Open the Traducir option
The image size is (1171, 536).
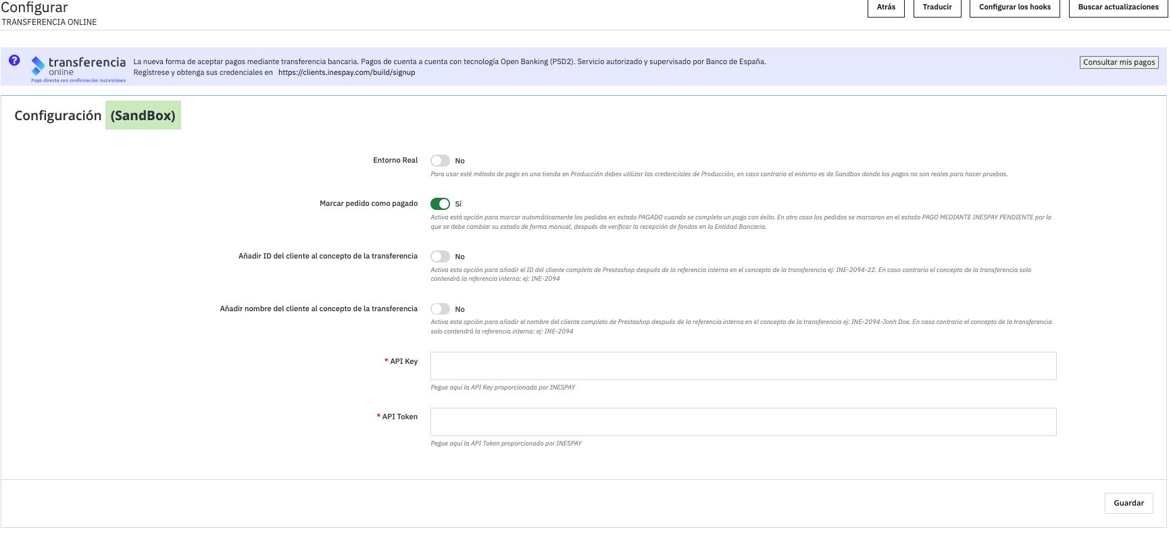(x=937, y=7)
